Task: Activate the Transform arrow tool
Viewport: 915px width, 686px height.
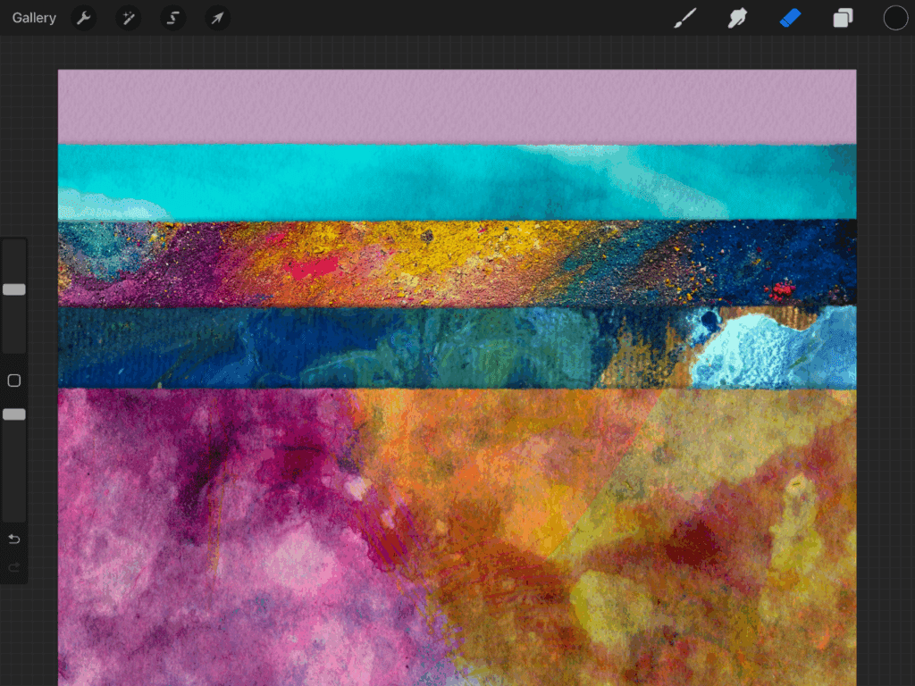Action: click(x=217, y=18)
